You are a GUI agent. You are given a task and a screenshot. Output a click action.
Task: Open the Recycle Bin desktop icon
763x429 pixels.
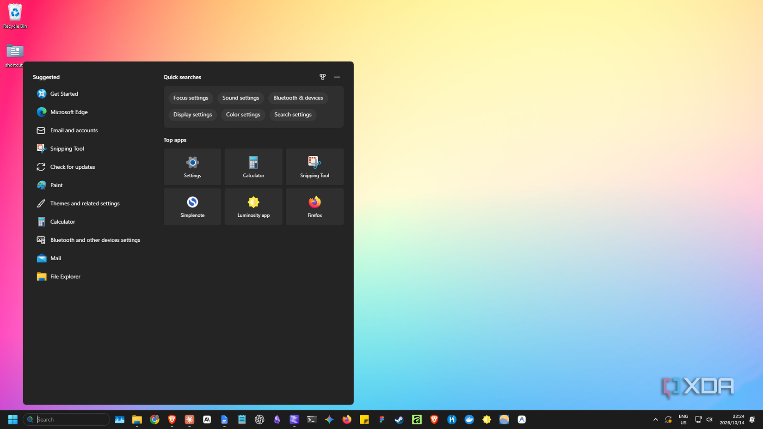[x=15, y=16]
